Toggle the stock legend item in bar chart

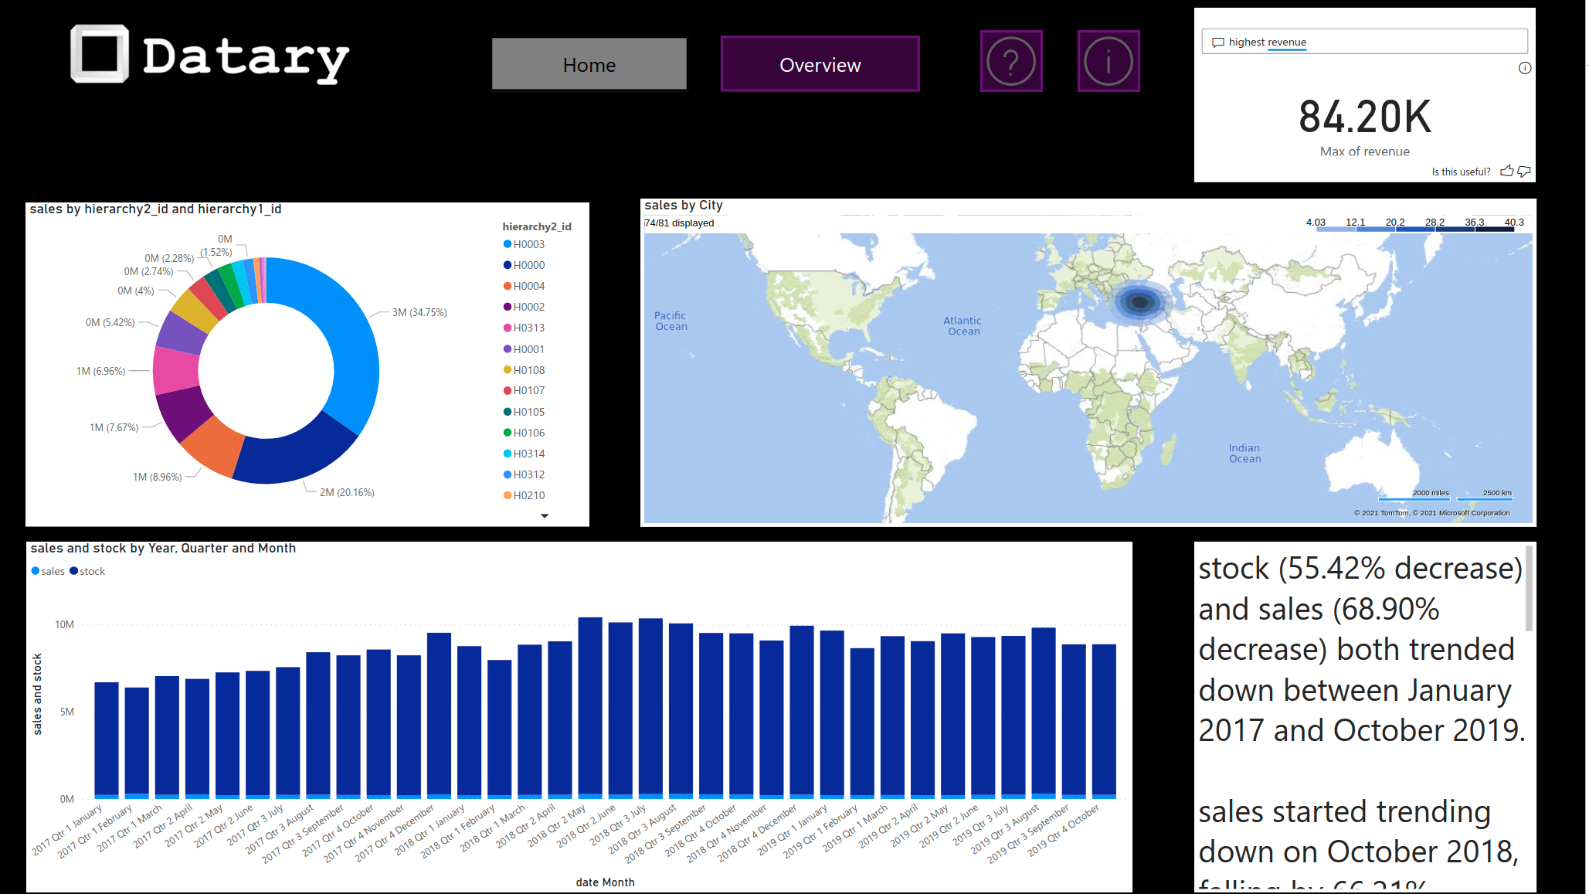pos(87,571)
